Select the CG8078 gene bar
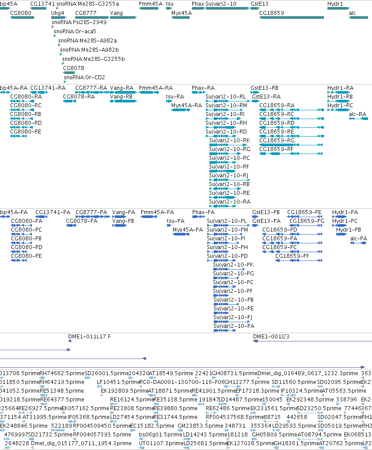 [69, 73]
